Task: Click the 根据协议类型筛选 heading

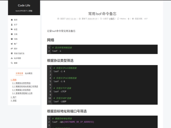Action: (x=60, y=60)
